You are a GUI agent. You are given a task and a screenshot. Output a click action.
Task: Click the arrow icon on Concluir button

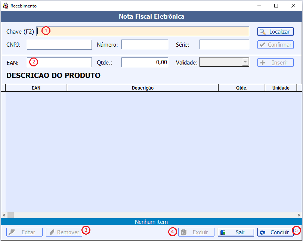tap(263, 232)
